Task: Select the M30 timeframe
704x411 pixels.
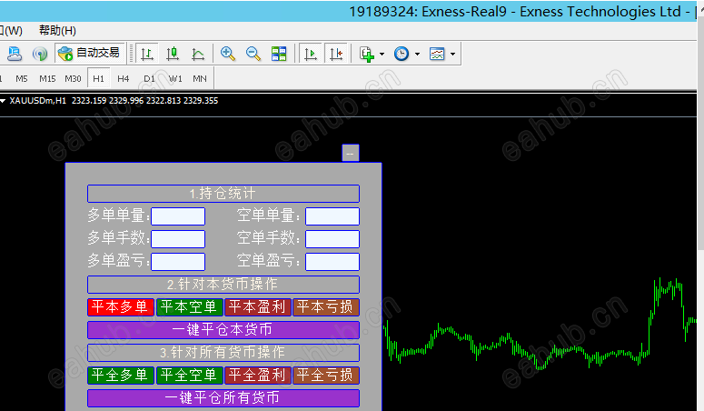Action: point(73,79)
